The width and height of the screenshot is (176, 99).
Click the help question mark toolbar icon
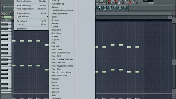[125, 8]
